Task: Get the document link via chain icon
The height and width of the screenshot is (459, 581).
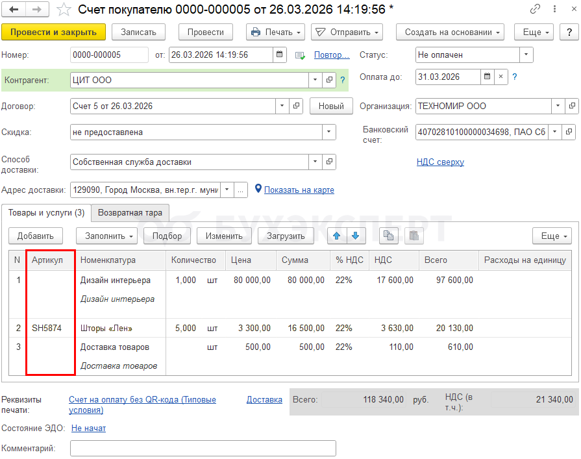Action: click(535, 9)
